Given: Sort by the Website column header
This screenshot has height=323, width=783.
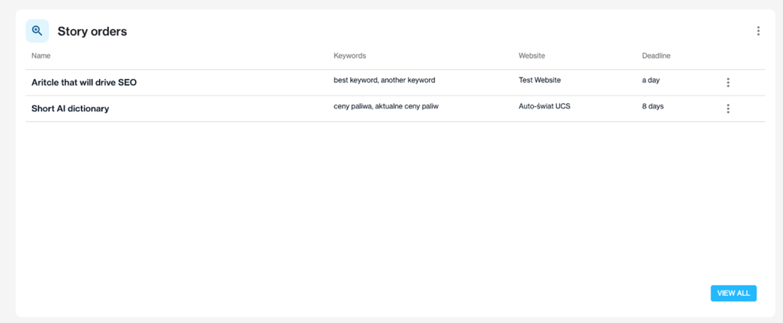Looking at the screenshot, I should [x=531, y=56].
